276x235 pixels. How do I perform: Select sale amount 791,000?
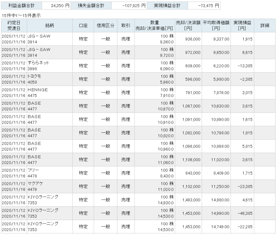[193, 93]
